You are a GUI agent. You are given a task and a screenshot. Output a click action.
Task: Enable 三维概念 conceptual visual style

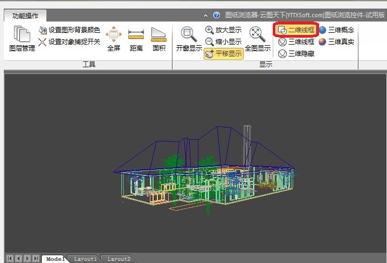pos(336,30)
